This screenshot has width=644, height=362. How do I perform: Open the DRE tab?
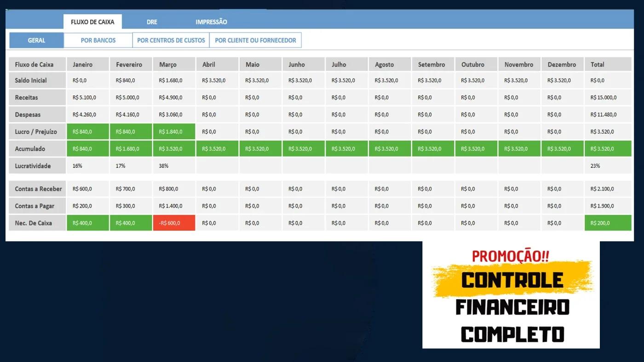click(x=152, y=22)
